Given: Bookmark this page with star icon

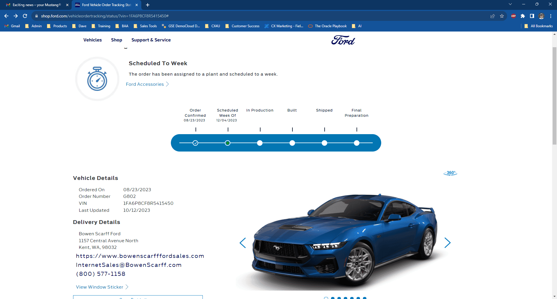Looking at the screenshot, I should 502,16.
